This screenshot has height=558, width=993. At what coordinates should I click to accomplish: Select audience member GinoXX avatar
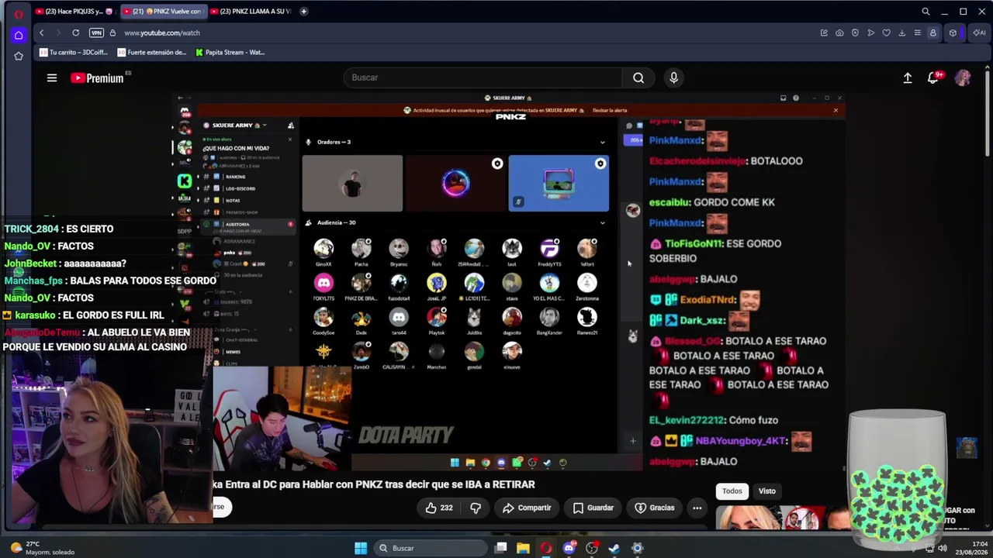click(x=324, y=248)
